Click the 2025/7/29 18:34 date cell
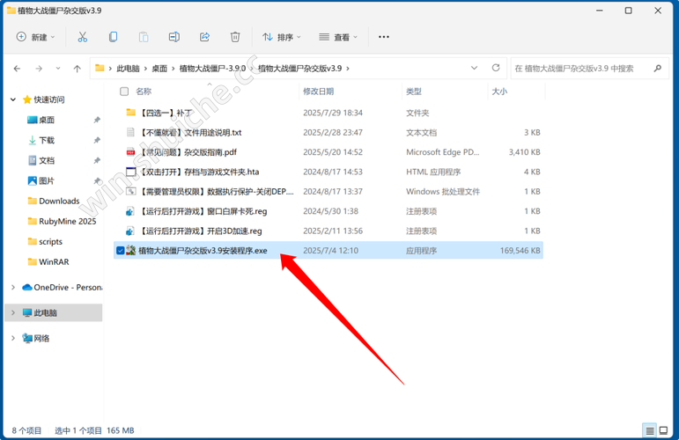 tap(333, 113)
